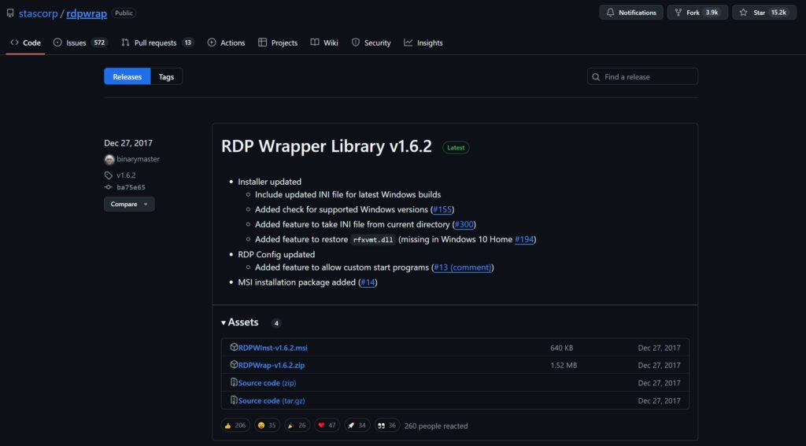Image resolution: width=806 pixels, height=446 pixels.
Task: Focus the Find a release search field
Action: tap(642, 76)
